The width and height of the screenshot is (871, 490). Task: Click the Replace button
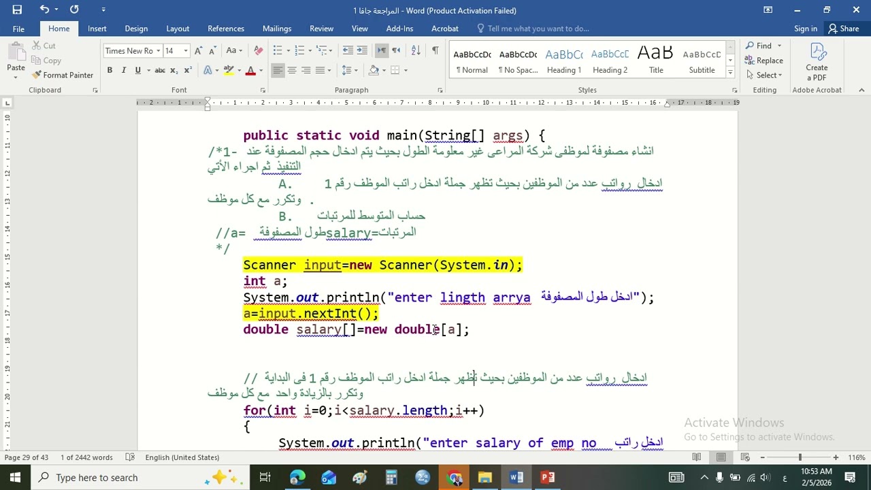point(764,61)
